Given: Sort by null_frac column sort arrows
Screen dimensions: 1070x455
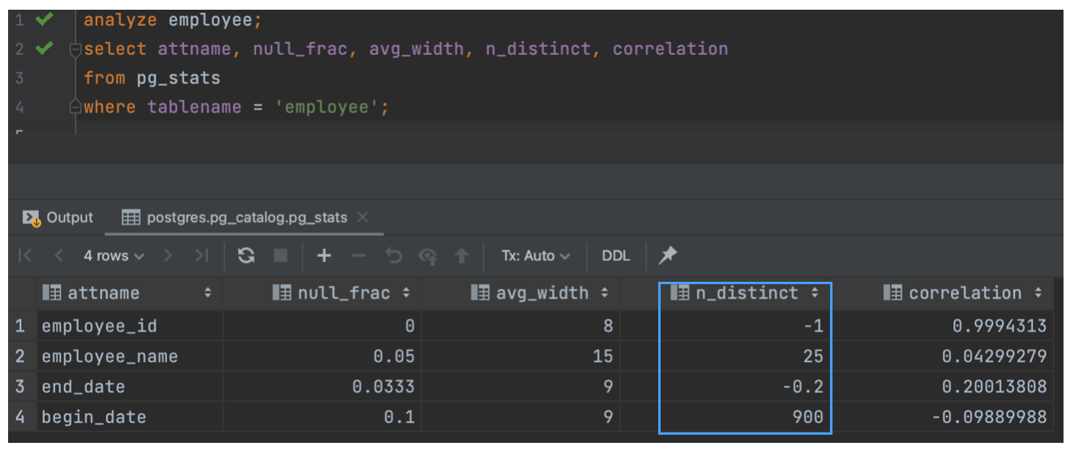Looking at the screenshot, I should coord(406,293).
